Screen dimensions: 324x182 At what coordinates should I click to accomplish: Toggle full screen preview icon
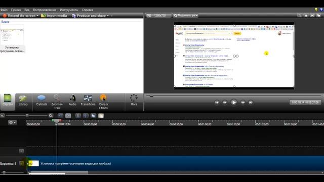pyautogui.click(x=312, y=16)
